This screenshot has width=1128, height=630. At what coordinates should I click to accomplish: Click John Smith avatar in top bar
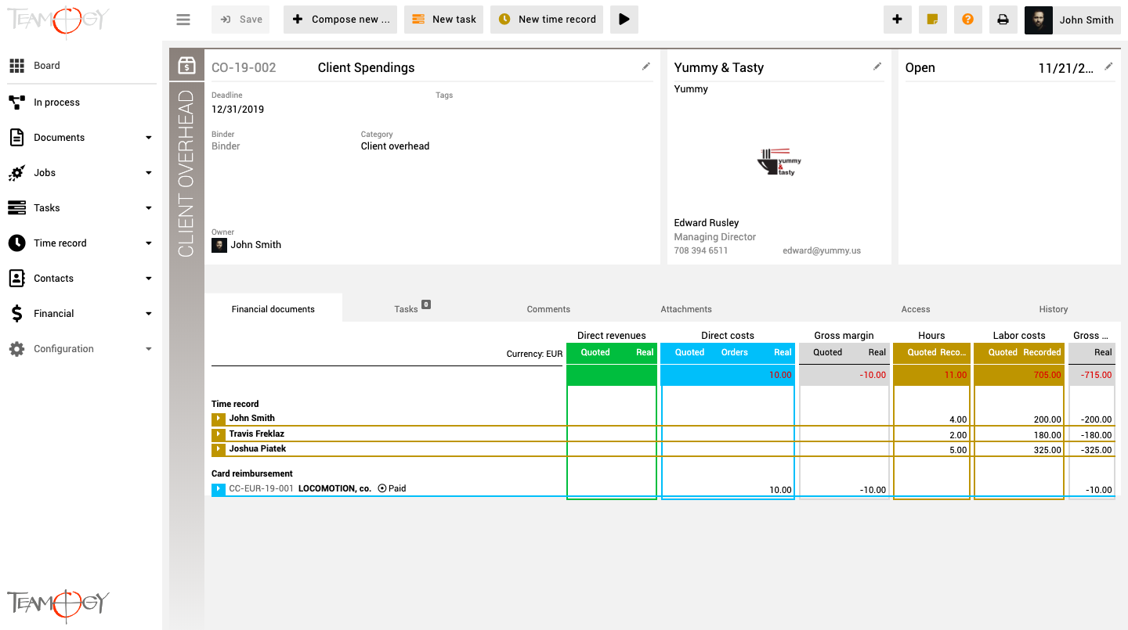(x=1038, y=20)
